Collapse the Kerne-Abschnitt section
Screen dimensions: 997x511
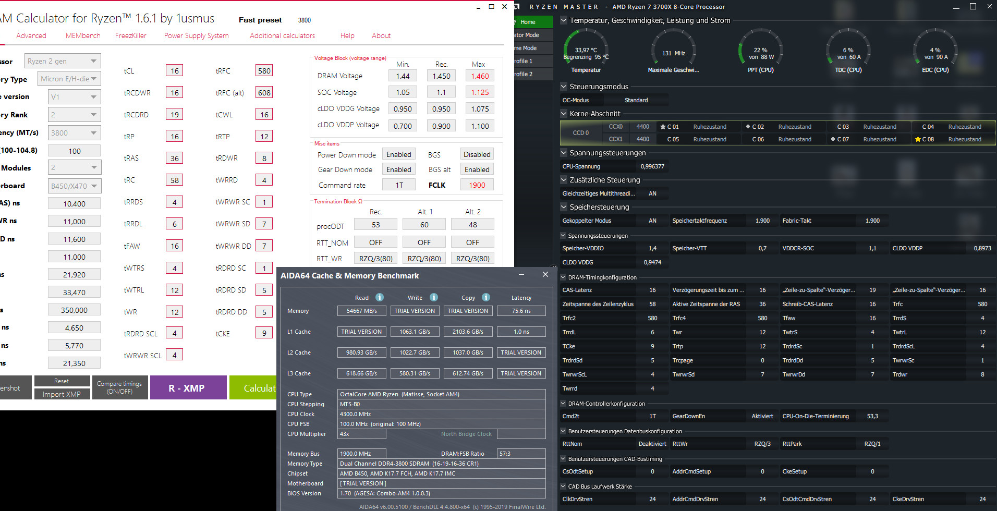[564, 114]
